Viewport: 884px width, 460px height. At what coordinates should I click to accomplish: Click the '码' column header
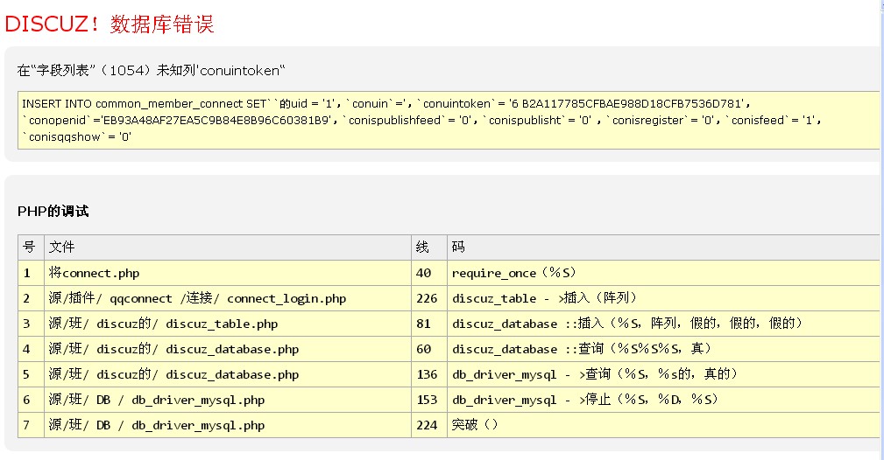663,247
